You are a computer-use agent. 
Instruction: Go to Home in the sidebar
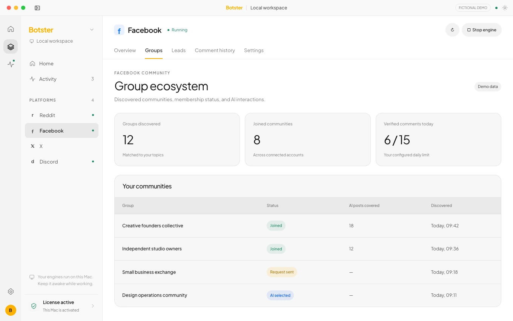click(x=61, y=63)
